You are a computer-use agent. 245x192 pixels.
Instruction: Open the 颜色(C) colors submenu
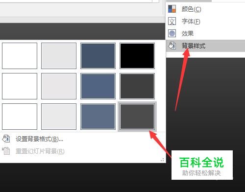tap(205, 9)
